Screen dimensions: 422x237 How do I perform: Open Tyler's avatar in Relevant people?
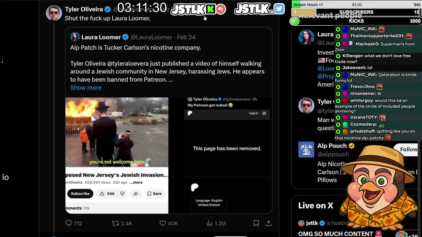[x=306, y=105]
